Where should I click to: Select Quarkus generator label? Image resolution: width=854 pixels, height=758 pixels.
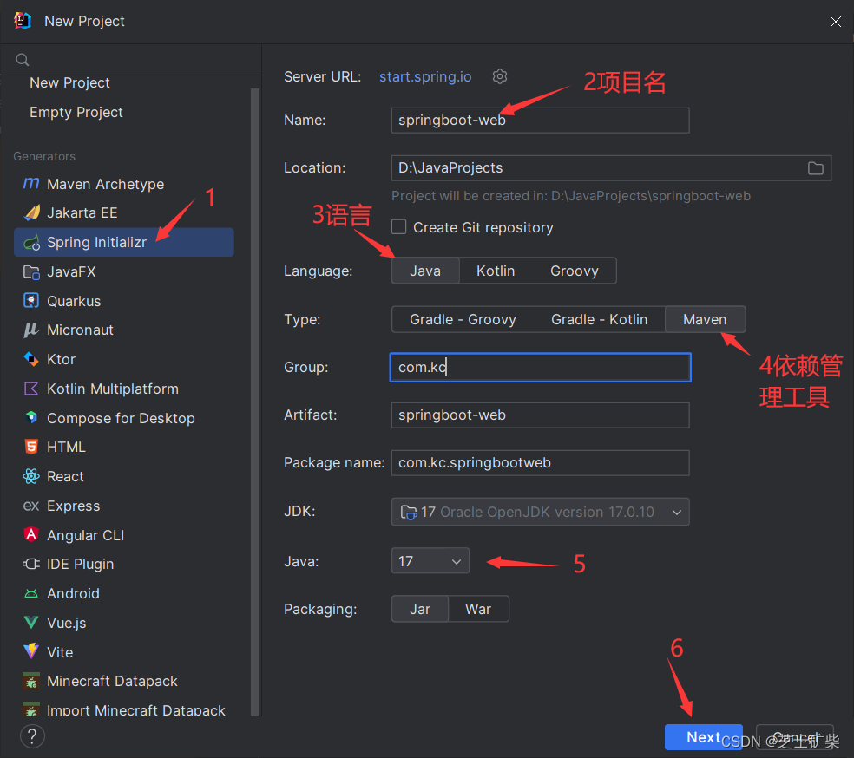74,301
